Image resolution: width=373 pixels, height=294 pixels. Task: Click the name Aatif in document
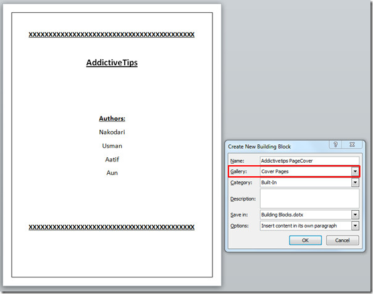112,160
